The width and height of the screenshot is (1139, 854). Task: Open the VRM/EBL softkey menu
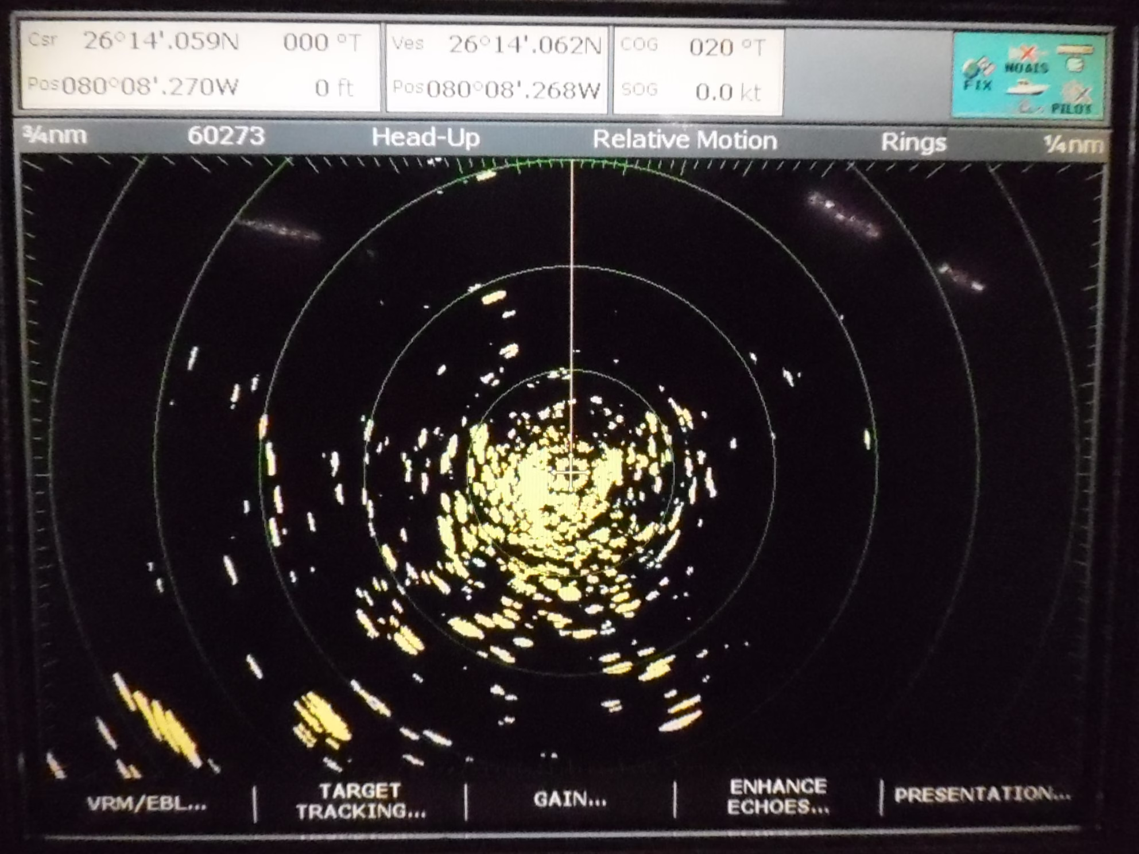(147, 803)
